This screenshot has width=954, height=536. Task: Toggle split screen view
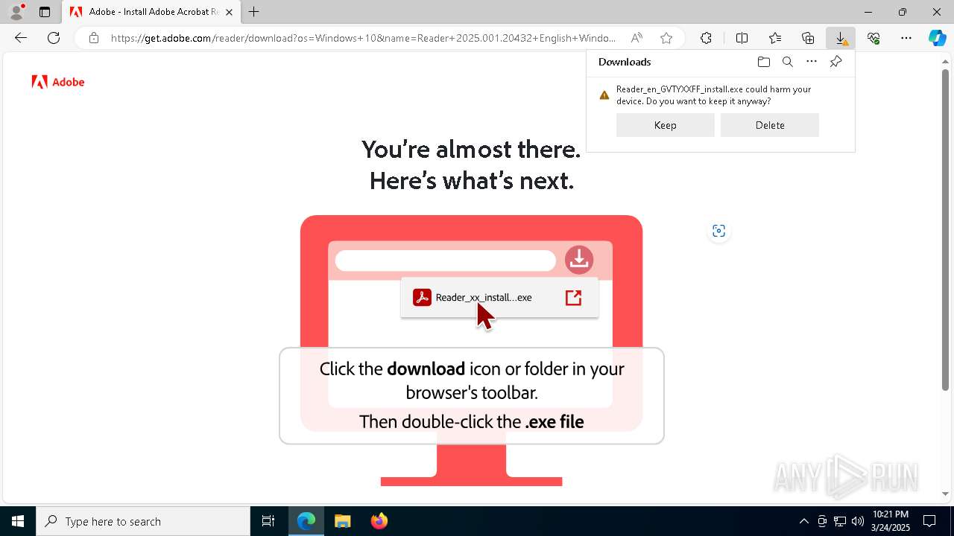click(742, 38)
